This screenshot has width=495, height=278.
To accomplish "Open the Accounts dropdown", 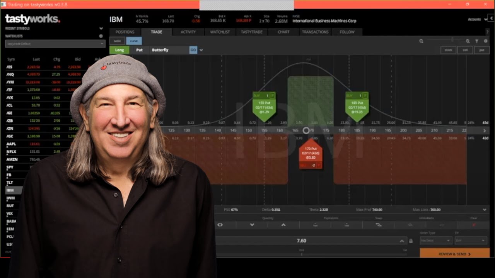I will [478, 19].
